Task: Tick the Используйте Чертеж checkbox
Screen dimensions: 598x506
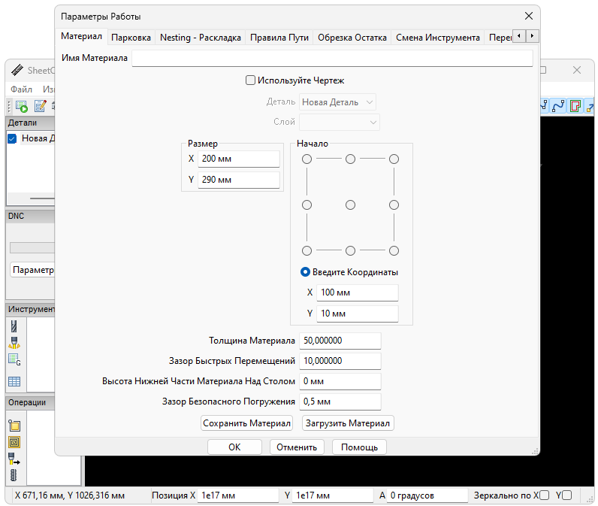Action: (x=250, y=80)
